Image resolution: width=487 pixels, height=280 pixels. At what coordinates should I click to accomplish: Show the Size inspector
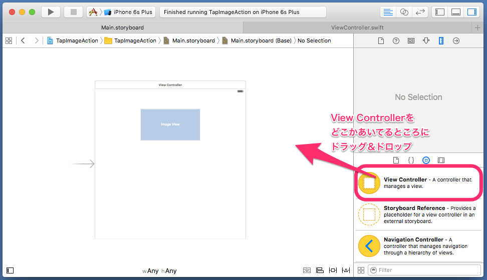point(441,40)
